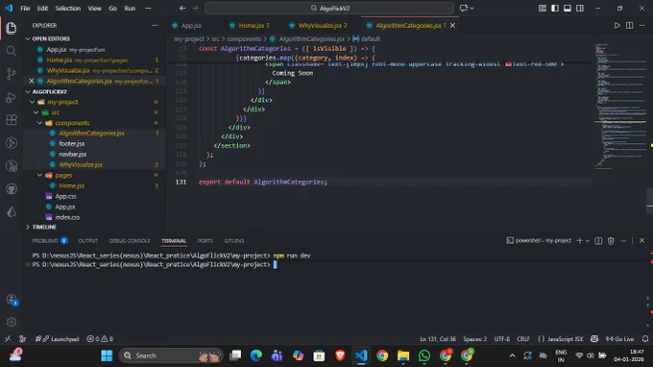Open the Source Control view

pos(12,74)
